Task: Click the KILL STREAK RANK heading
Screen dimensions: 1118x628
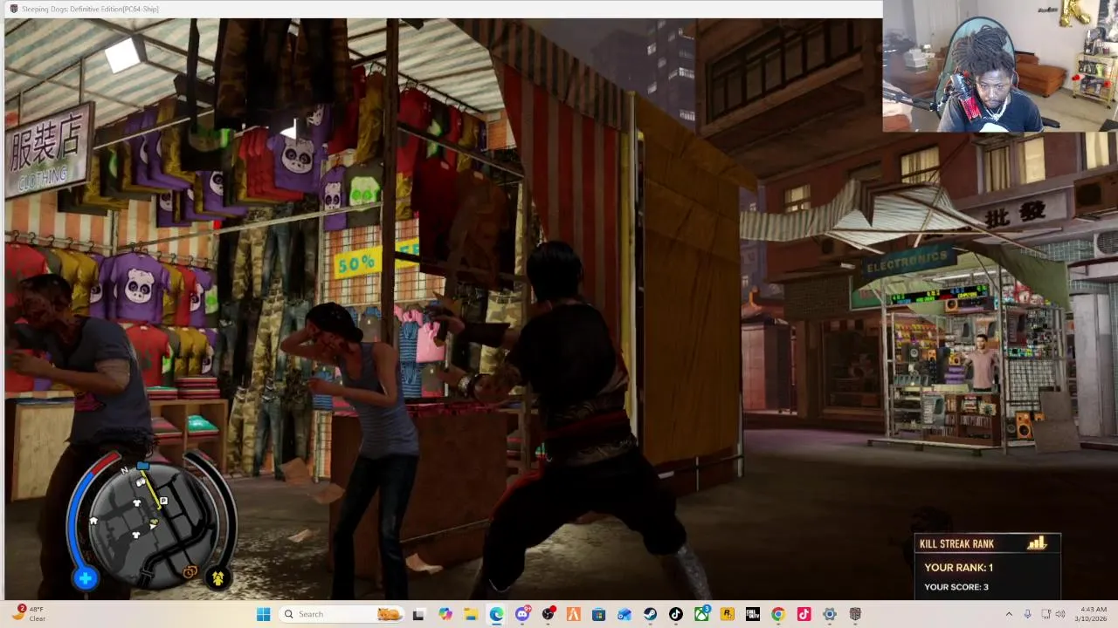Action: click(x=956, y=543)
